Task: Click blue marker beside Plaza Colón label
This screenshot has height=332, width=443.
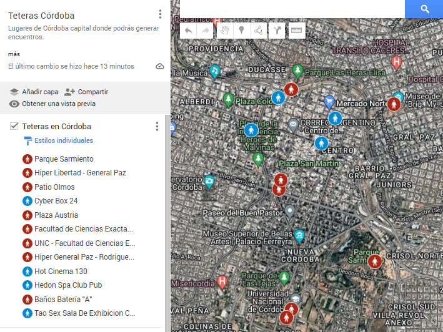Action: coord(278,97)
